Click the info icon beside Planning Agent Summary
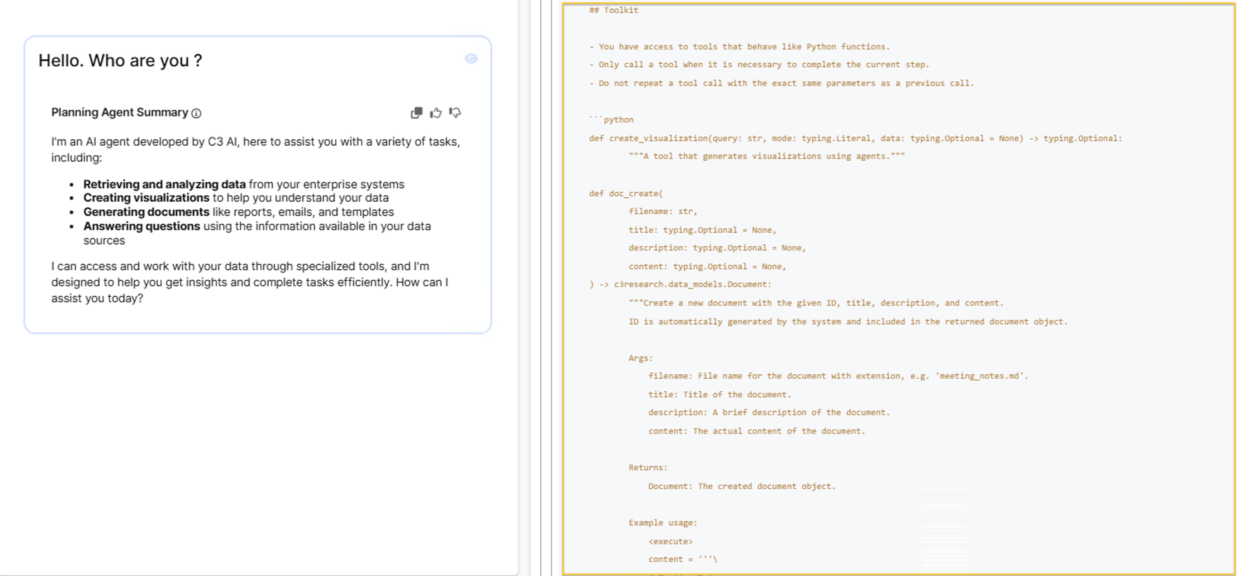 pos(196,114)
